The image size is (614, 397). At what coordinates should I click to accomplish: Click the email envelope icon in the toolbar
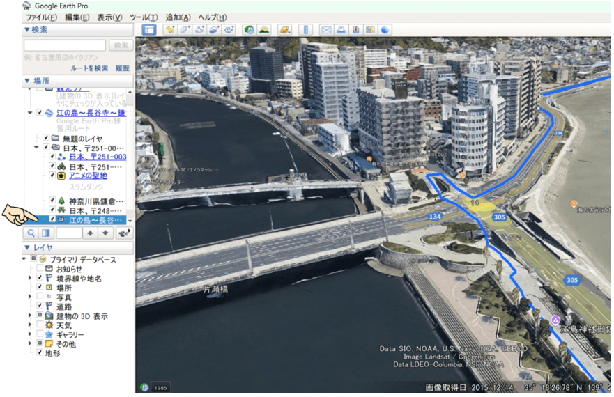click(325, 29)
